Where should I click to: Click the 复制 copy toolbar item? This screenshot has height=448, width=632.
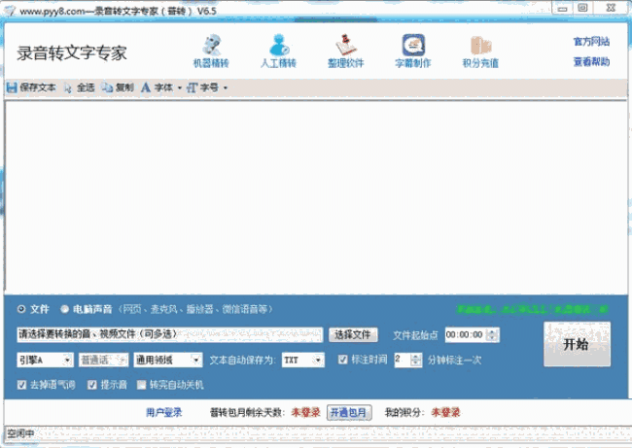point(118,87)
